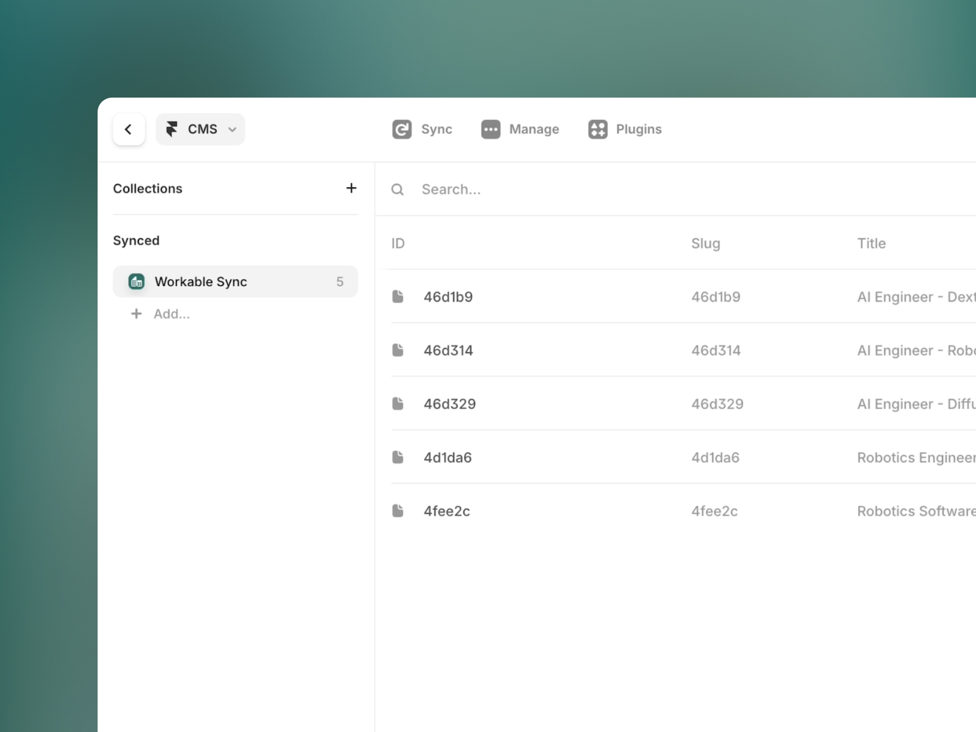Sort by the Slug column header
This screenshot has width=976, height=732.
point(706,243)
